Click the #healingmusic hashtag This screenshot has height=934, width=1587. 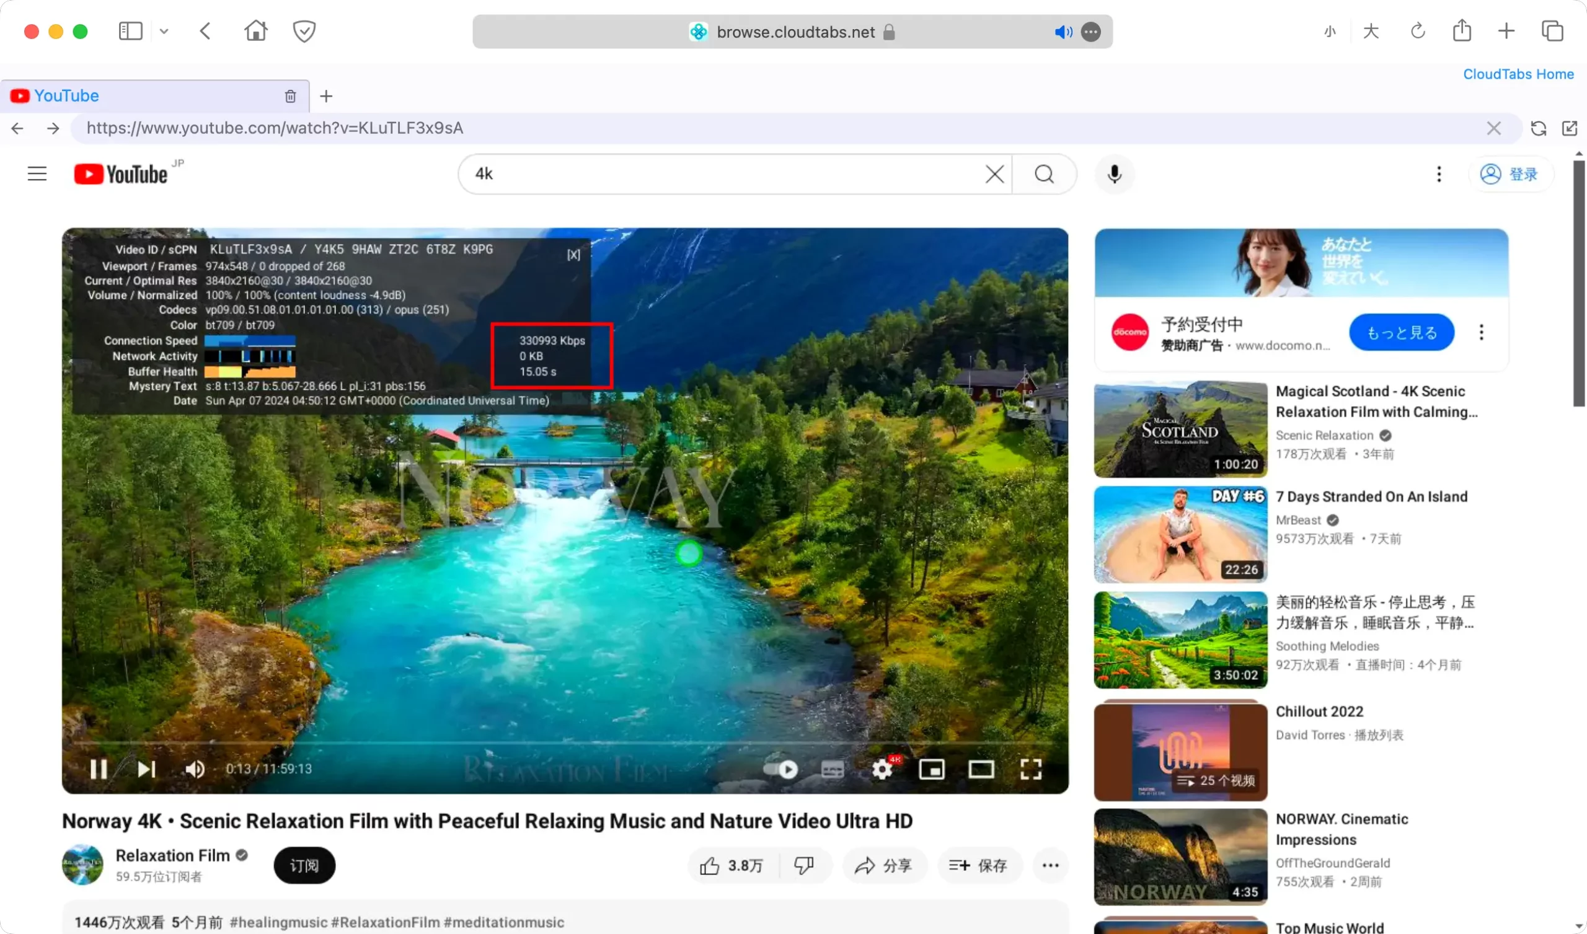point(279,922)
